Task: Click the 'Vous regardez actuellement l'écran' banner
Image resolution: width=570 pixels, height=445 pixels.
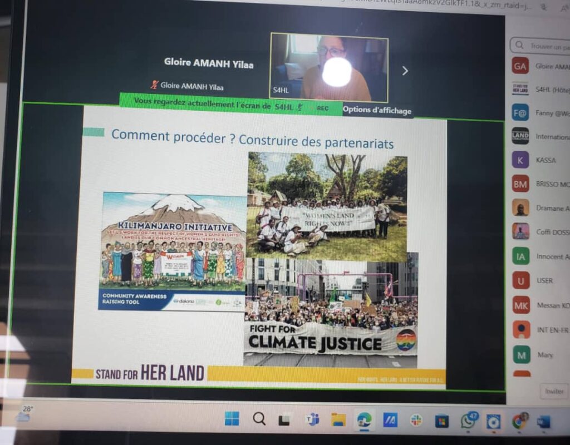Action: (x=231, y=103)
